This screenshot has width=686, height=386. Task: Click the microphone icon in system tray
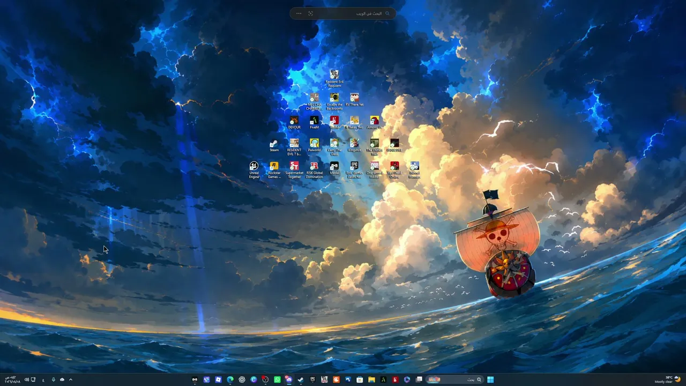pos(53,380)
